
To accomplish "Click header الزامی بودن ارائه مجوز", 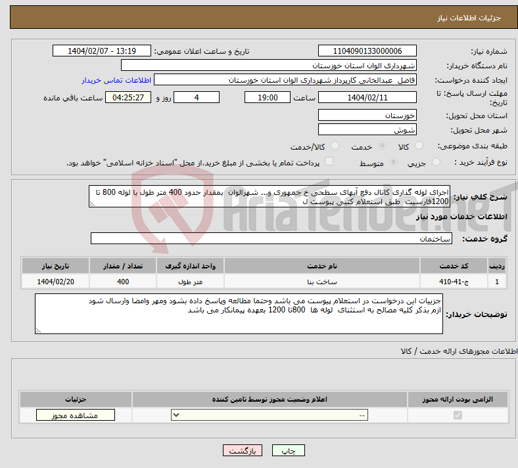I will (x=458, y=399).
